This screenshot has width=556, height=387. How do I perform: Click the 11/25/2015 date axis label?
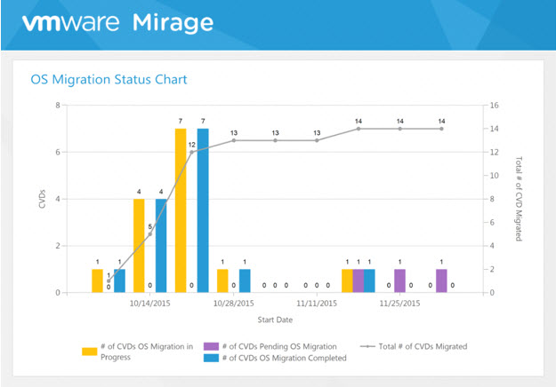399,304
